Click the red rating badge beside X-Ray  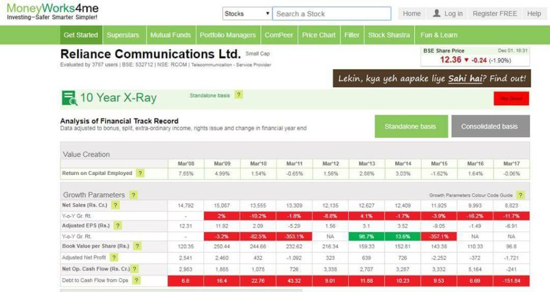click(x=511, y=99)
